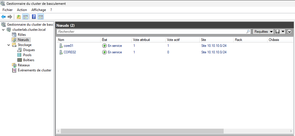Open the Requêtes dropdown

pyautogui.click(x=263, y=32)
